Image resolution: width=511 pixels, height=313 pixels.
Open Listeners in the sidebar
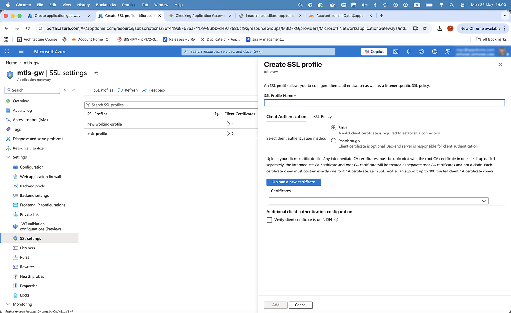tap(27, 248)
